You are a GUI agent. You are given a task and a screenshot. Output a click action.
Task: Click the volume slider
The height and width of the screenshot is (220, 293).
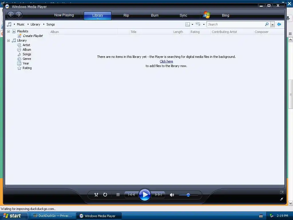(x=188, y=195)
